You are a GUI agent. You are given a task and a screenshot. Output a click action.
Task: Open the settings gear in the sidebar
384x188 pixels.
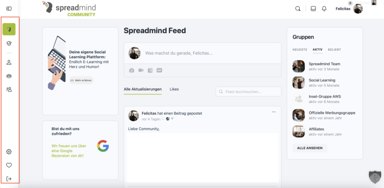point(9,152)
